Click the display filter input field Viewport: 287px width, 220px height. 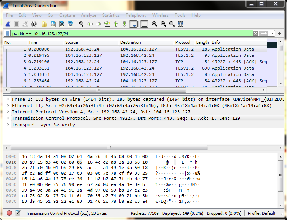pyautogui.click(x=132, y=33)
